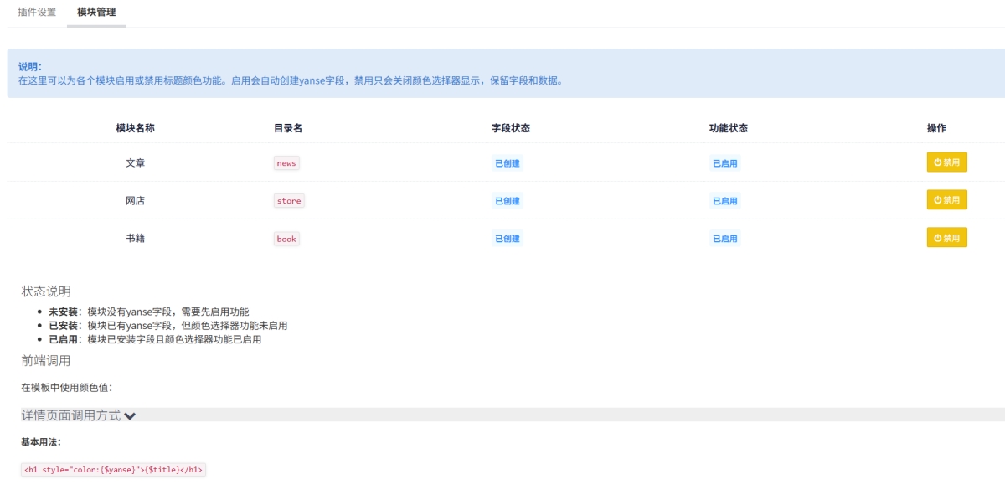Image resolution: width=1005 pixels, height=500 pixels.
Task: Click the 字段状态 column header
Action: [x=510, y=128]
